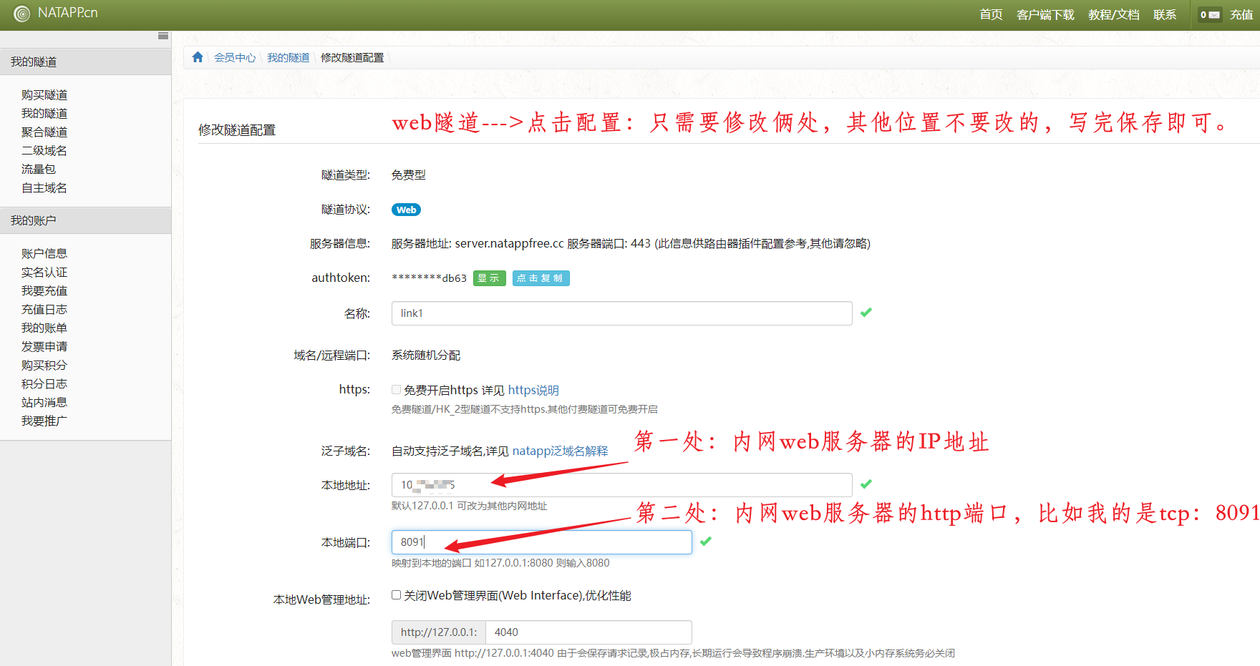Click 显示 to reveal the authtoken
Viewport: 1260px width, 666px height.
(489, 278)
